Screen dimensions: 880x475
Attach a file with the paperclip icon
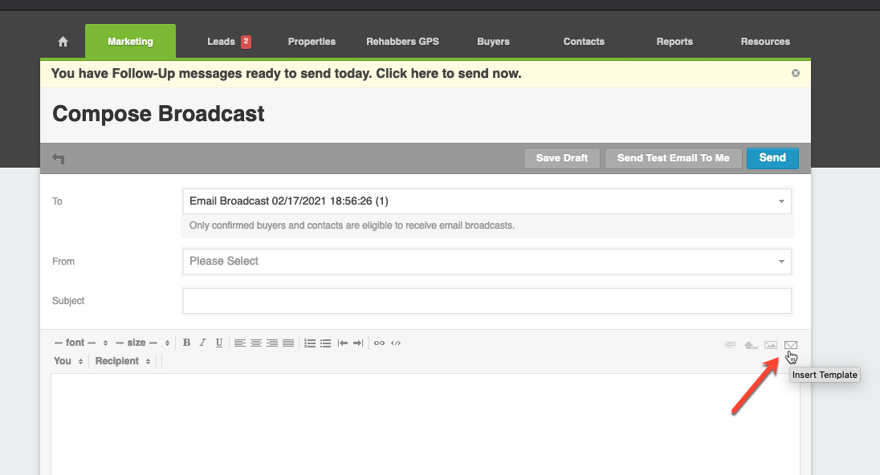click(x=730, y=345)
